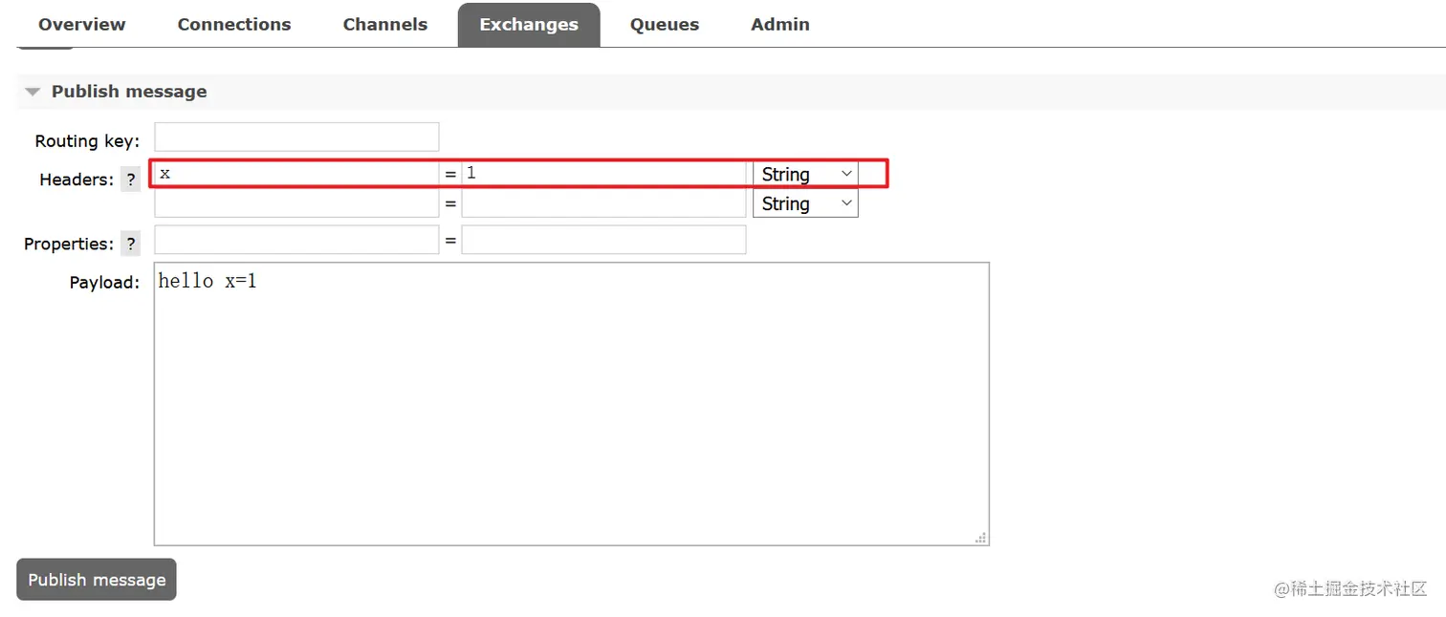The image size is (1446, 617).
Task: Click the Properties name input field
Action: click(x=296, y=240)
